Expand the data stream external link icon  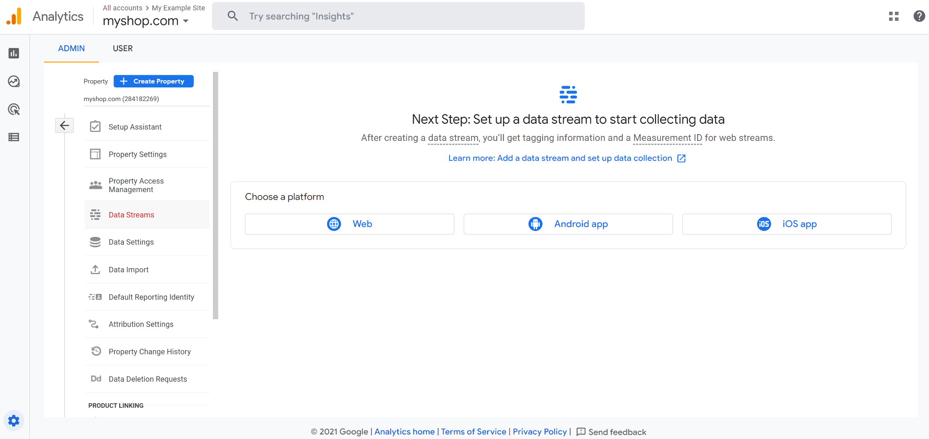point(681,158)
